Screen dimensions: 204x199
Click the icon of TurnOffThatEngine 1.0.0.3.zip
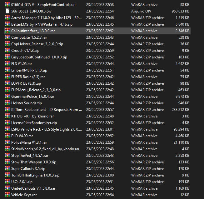point(7,175)
